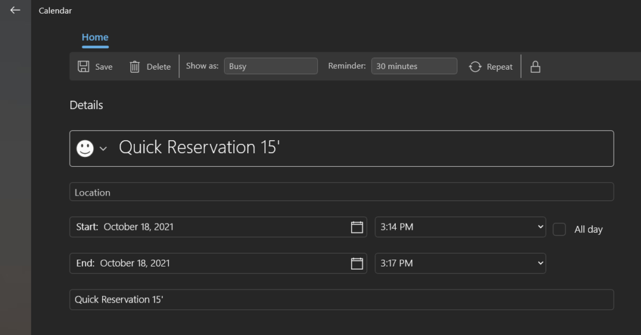Switch to the Home tab
The height and width of the screenshot is (335, 641).
(95, 37)
